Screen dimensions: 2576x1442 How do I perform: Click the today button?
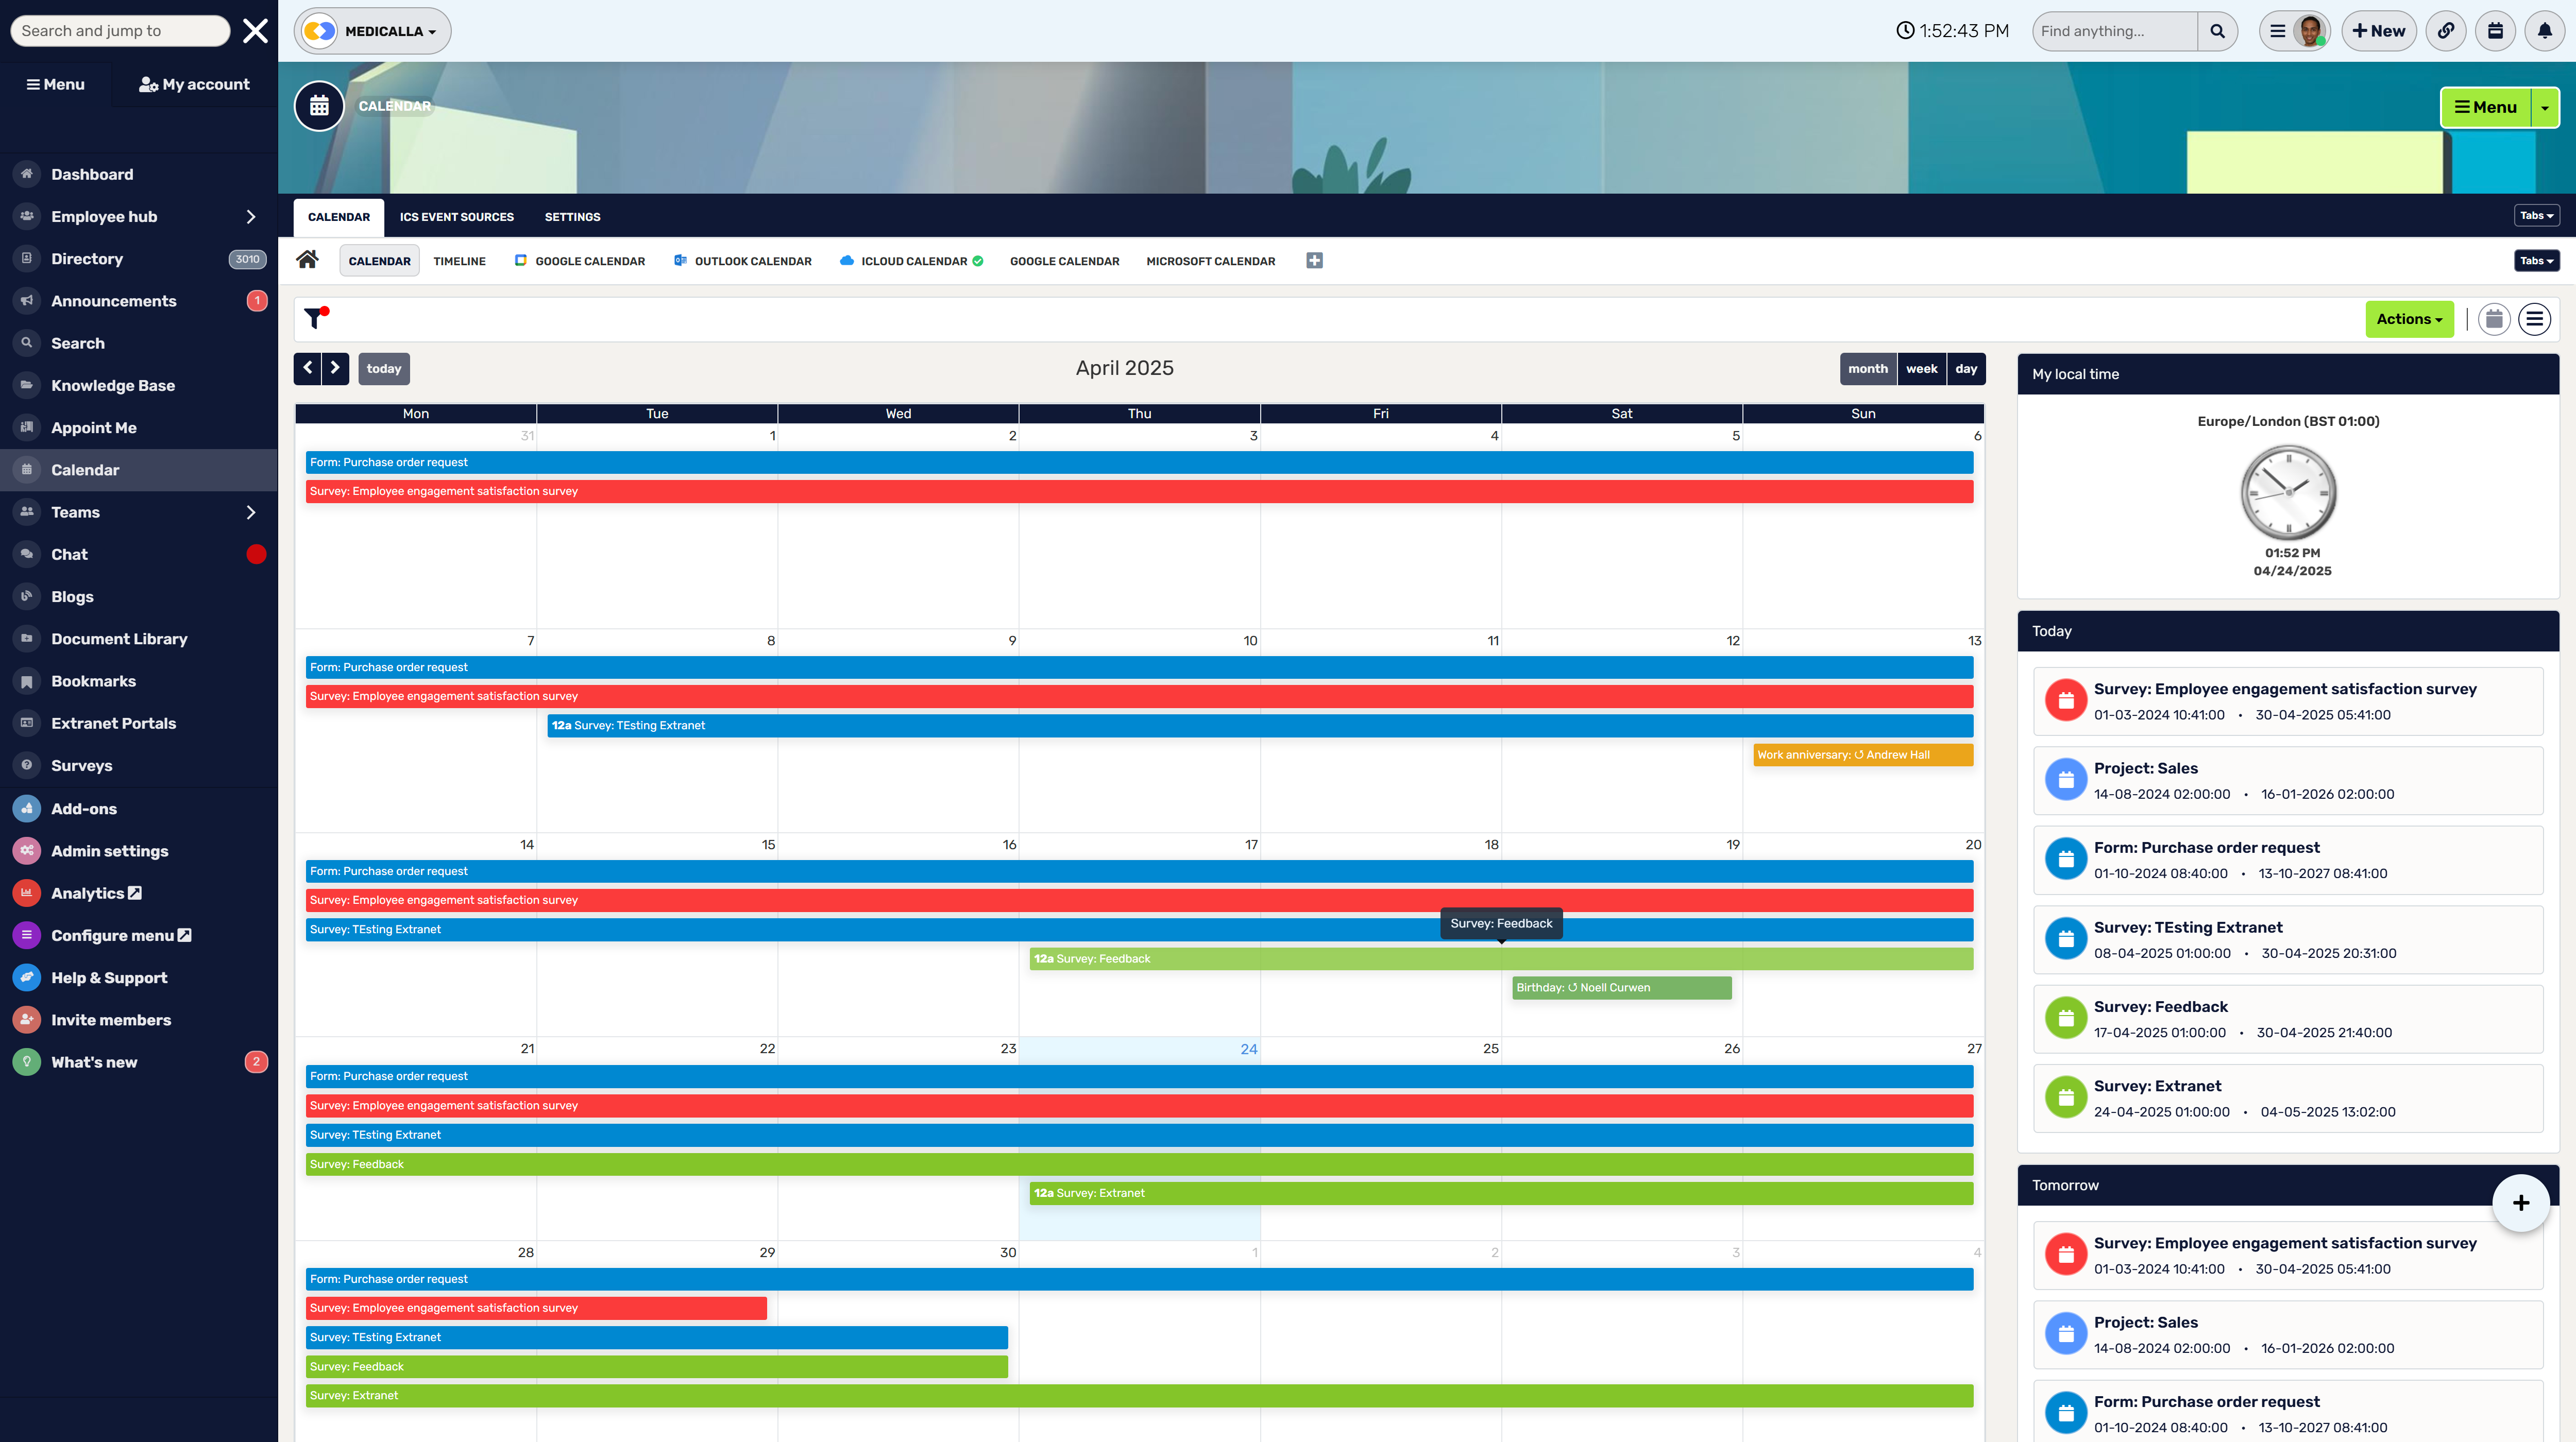384,369
